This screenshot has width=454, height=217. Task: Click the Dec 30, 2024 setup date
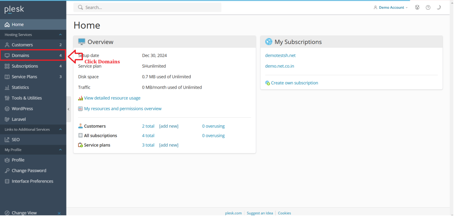155,55
